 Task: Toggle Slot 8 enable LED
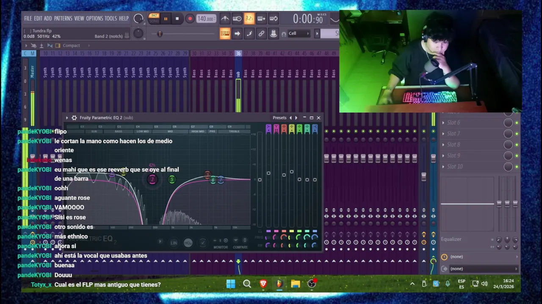pyautogui.click(x=517, y=145)
